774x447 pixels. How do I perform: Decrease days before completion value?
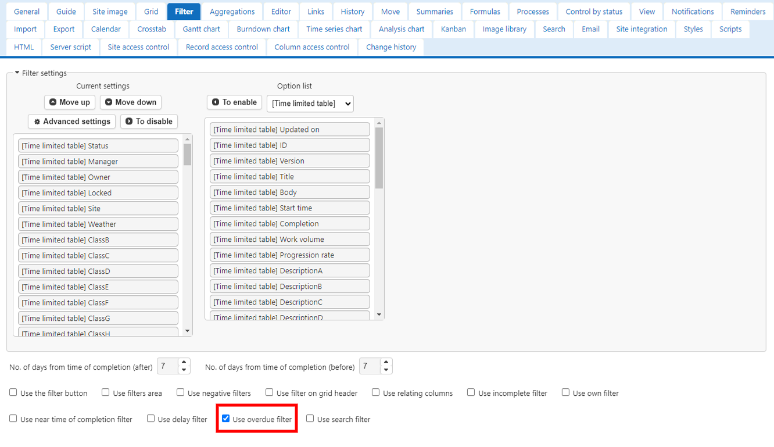pyautogui.click(x=386, y=370)
